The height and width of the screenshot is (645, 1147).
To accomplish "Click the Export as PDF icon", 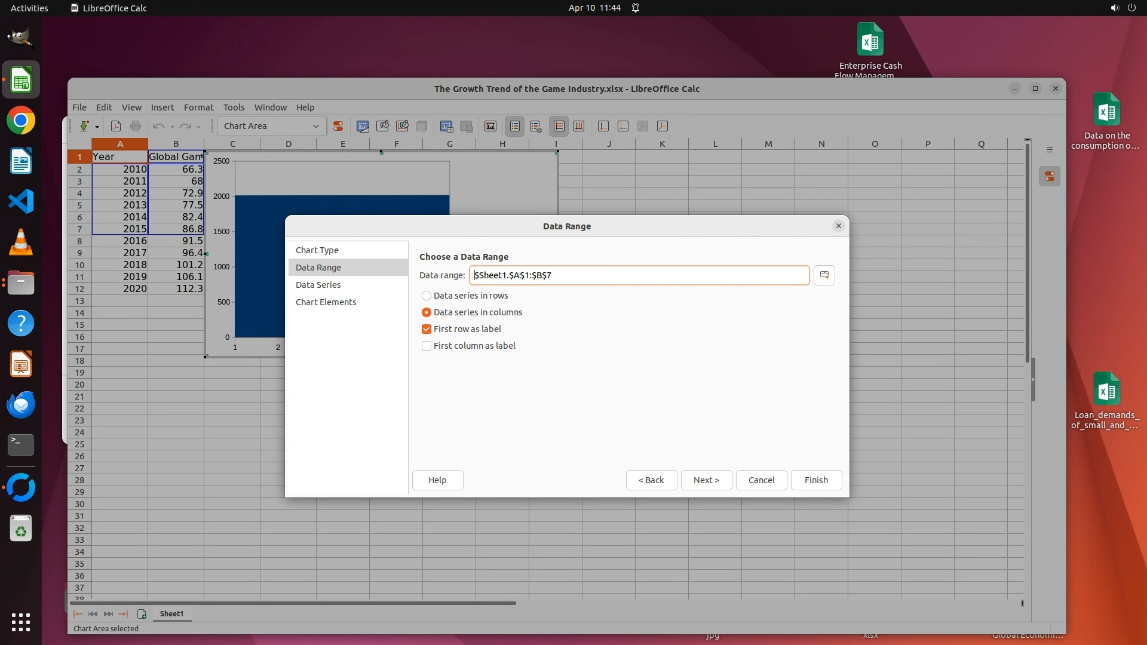I will 116,126.
